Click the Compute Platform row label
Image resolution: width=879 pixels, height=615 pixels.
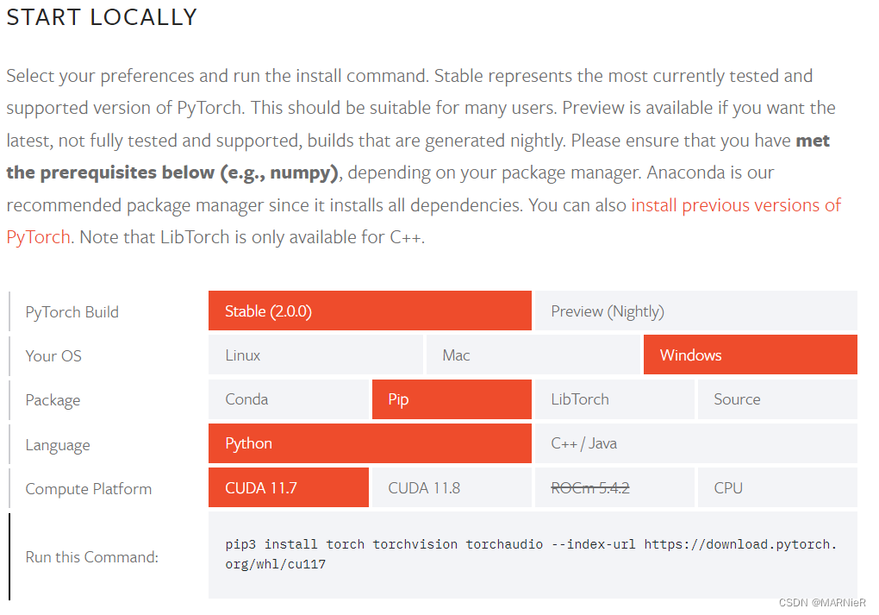[89, 489]
